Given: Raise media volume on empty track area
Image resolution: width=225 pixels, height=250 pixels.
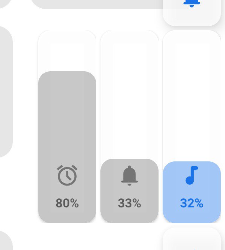Looking at the screenshot, I should pyautogui.click(x=192, y=96).
